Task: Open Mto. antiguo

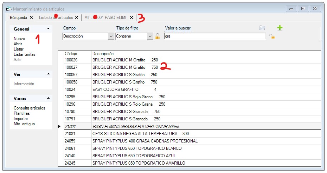Action: [24, 124]
